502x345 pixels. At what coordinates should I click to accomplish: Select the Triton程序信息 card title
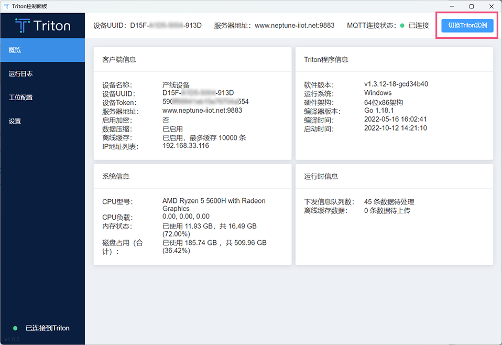[326, 60]
